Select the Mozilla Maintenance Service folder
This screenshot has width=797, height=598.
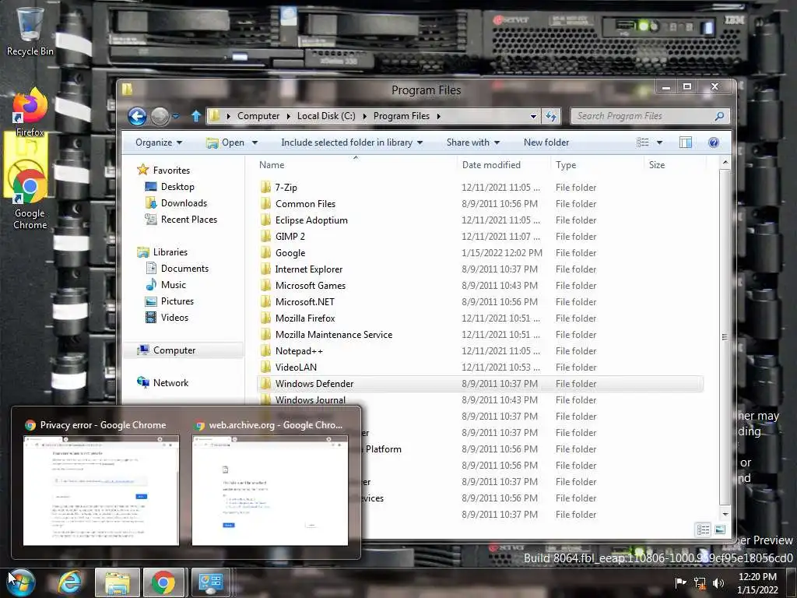tap(333, 335)
